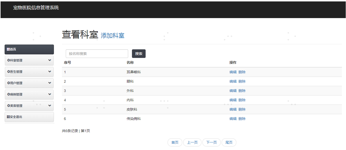Click the grid icon beside 安全退出
Image resolution: width=346 pixels, height=150 pixels.
pyautogui.click(x=8, y=117)
